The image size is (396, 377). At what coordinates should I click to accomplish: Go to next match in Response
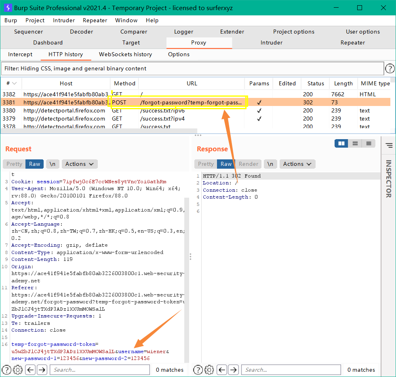click(x=234, y=370)
